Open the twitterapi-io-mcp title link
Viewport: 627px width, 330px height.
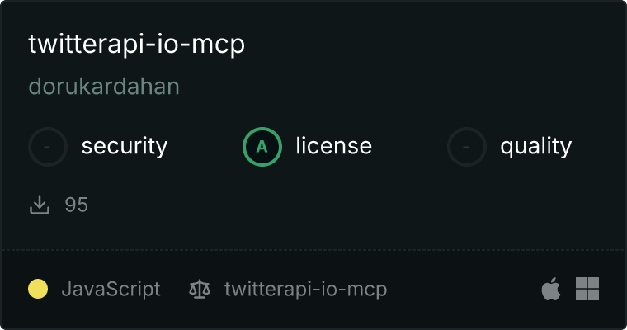pos(136,45)
